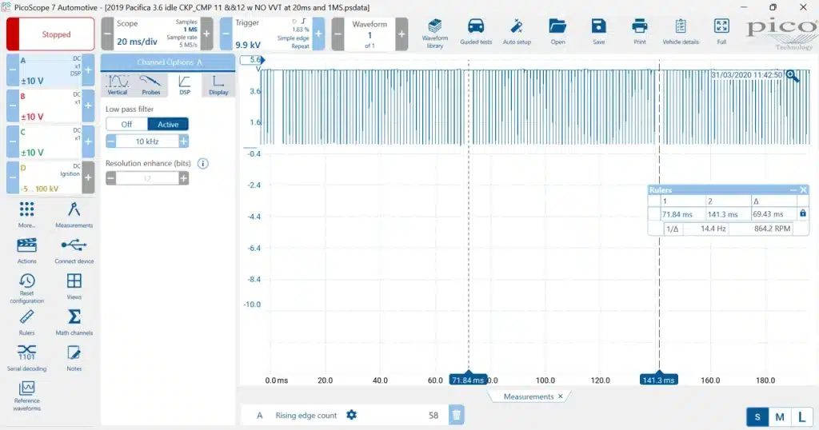Open the Probes options tab
This screenshot has height=430, width=819.
(151, 85)
